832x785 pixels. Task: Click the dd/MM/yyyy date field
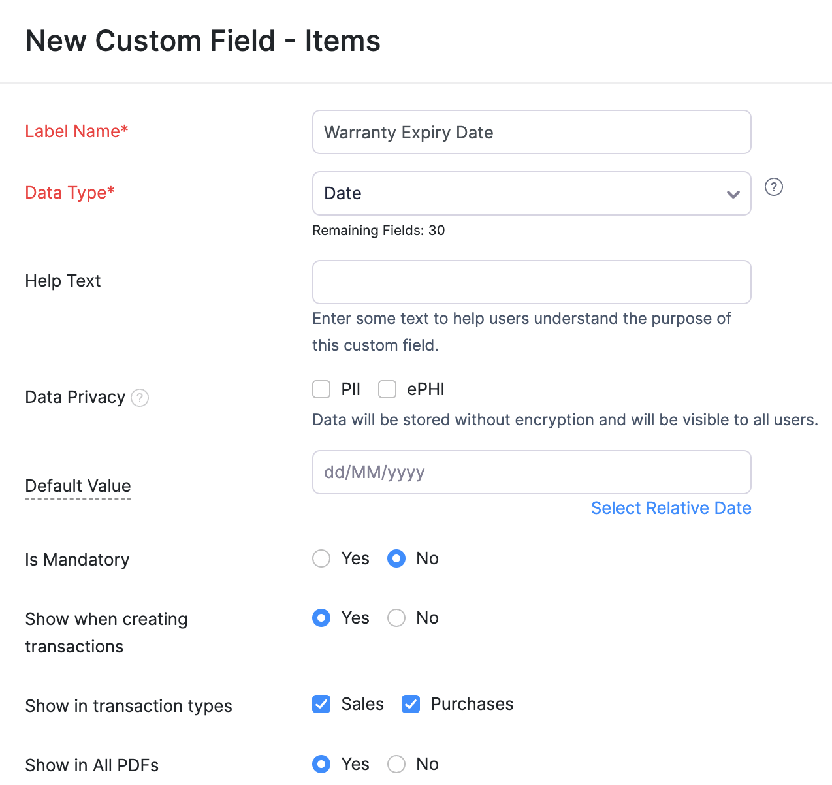point(532,472)
